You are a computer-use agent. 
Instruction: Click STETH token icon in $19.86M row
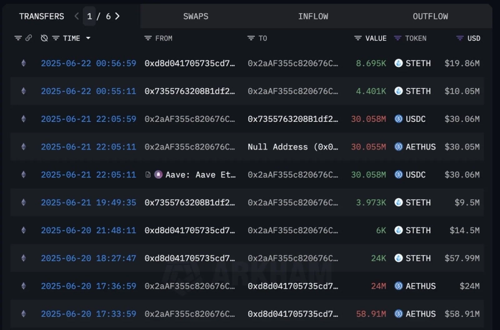[x=399, y=63]
